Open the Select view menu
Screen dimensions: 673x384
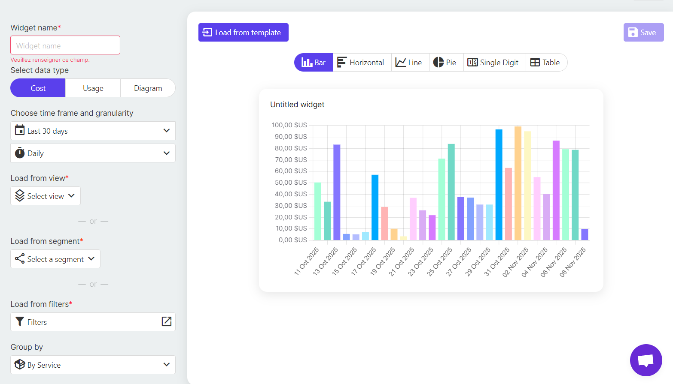(45, 196)
